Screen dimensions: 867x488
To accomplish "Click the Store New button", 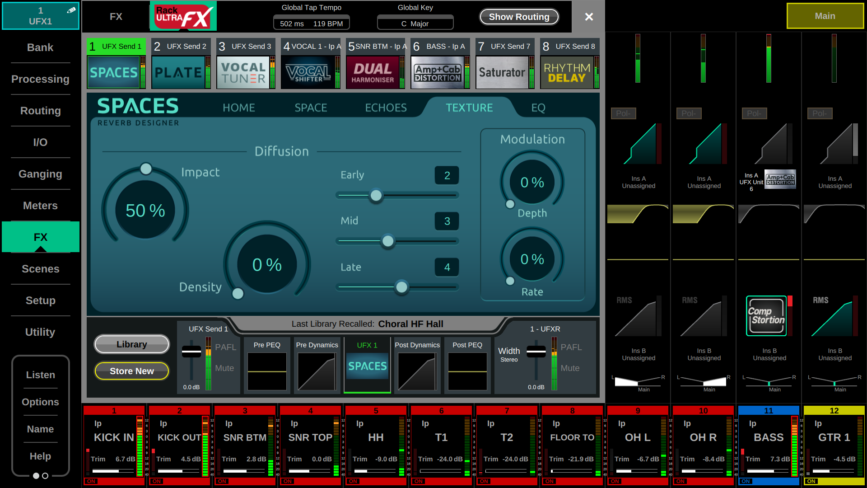I will pyautogui.click(x=131, y=371).
